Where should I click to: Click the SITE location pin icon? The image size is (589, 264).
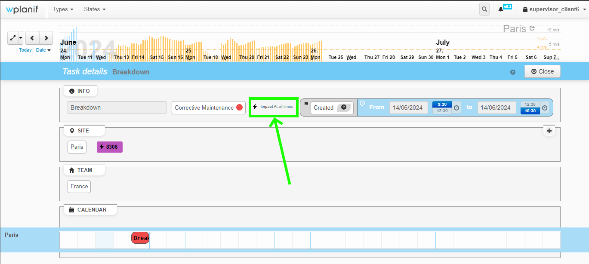tap(71, 130)
